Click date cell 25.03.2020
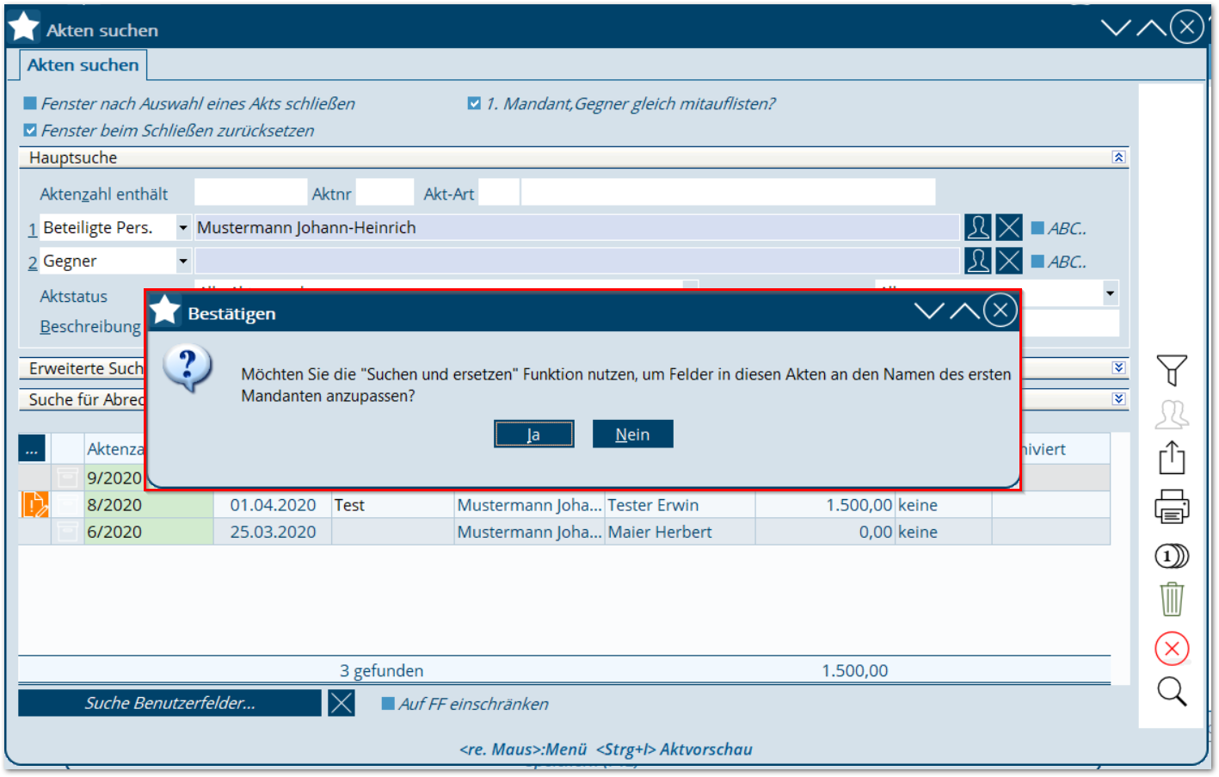The width and height of the screenshot is (1219, 777). [273, 532]
